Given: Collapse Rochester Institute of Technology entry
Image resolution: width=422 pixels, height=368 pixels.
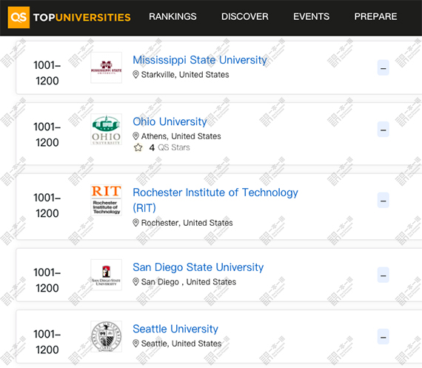Looking at the screenshot, I should click(384, 200).
